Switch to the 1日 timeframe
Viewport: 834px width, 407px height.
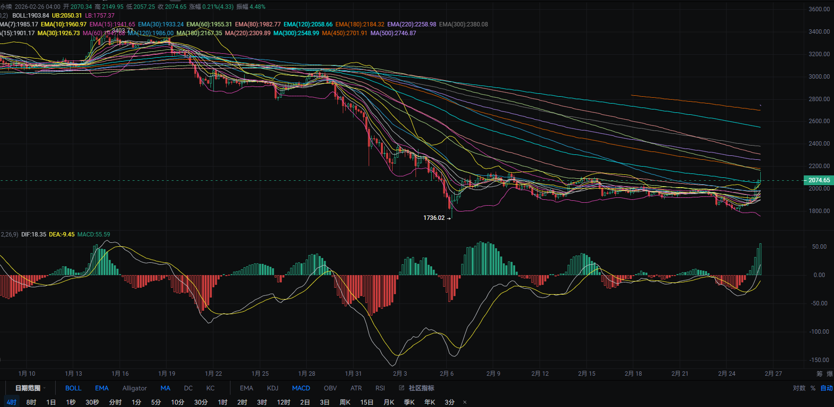click(x=51, y=402)
